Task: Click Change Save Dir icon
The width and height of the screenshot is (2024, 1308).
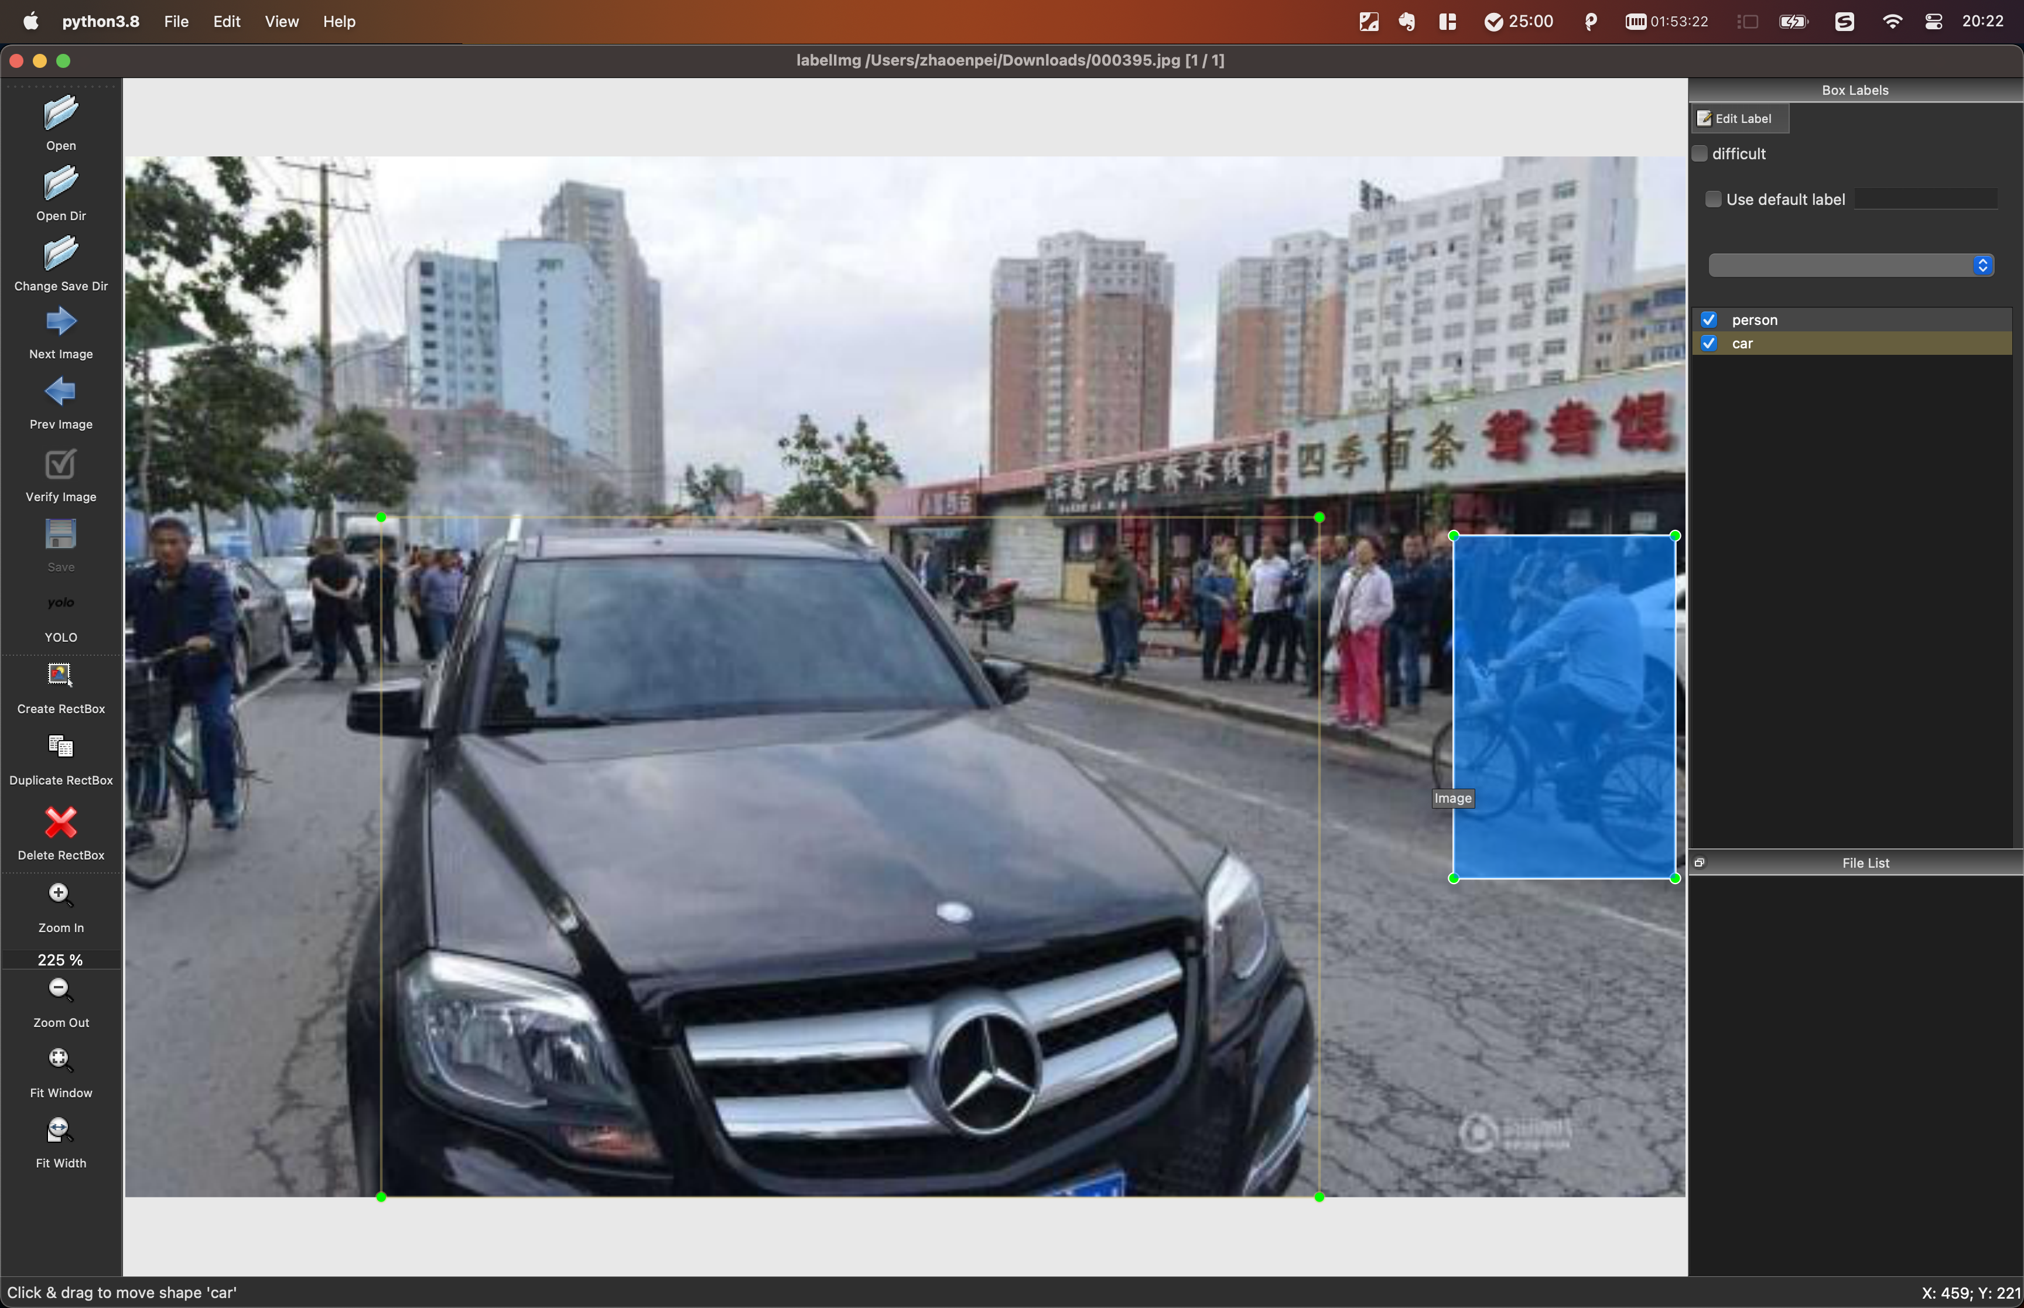Action: 60,254
